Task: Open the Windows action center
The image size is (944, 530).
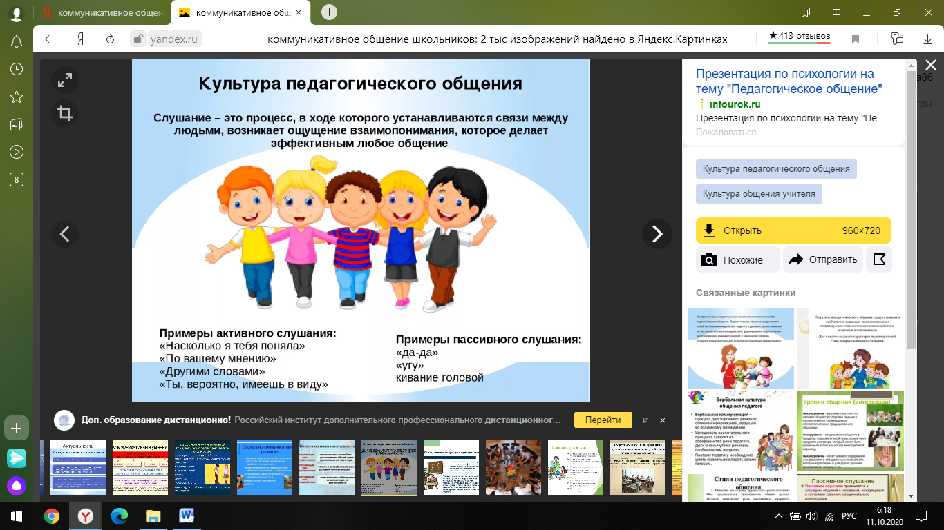Action: [x=921, y=516]
